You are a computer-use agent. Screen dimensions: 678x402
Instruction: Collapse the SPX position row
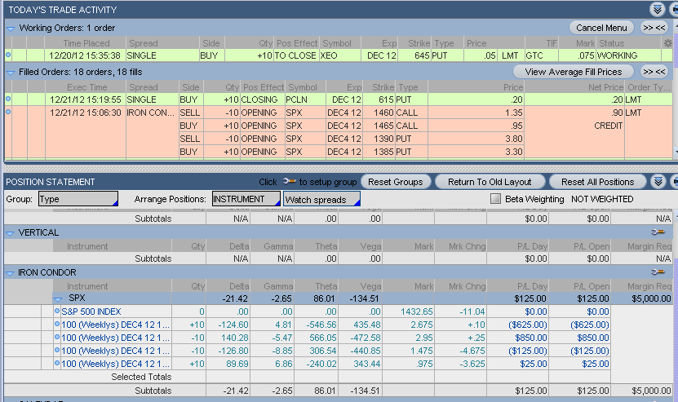58,299
